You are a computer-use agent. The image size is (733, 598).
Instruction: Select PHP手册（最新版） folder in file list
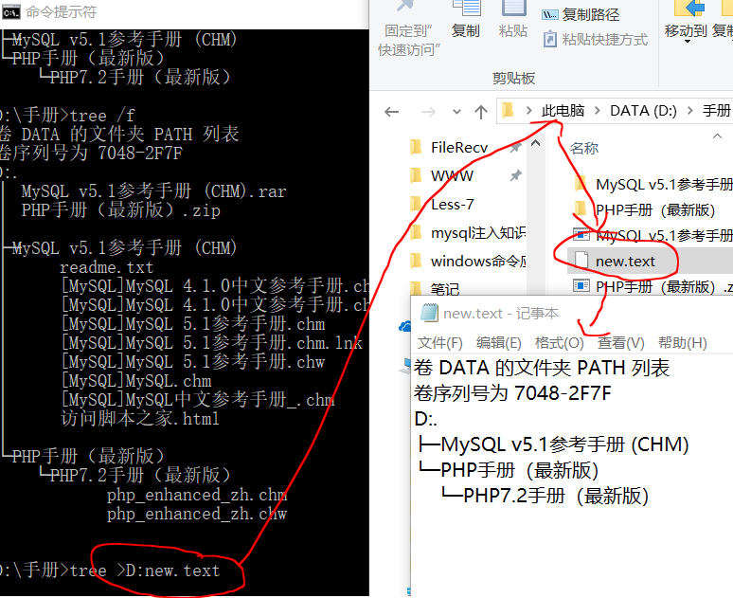coord(645,210)
